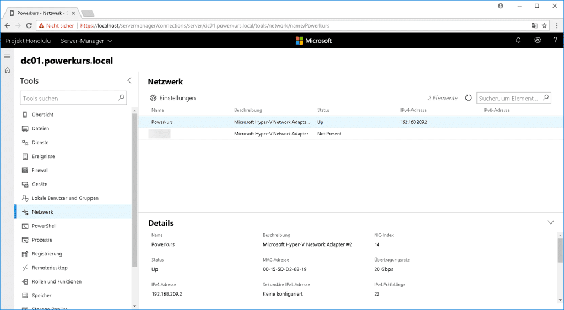Open Einstellungen for the network
The width and height of the screenshot is (564, 310).
[172, 98]
